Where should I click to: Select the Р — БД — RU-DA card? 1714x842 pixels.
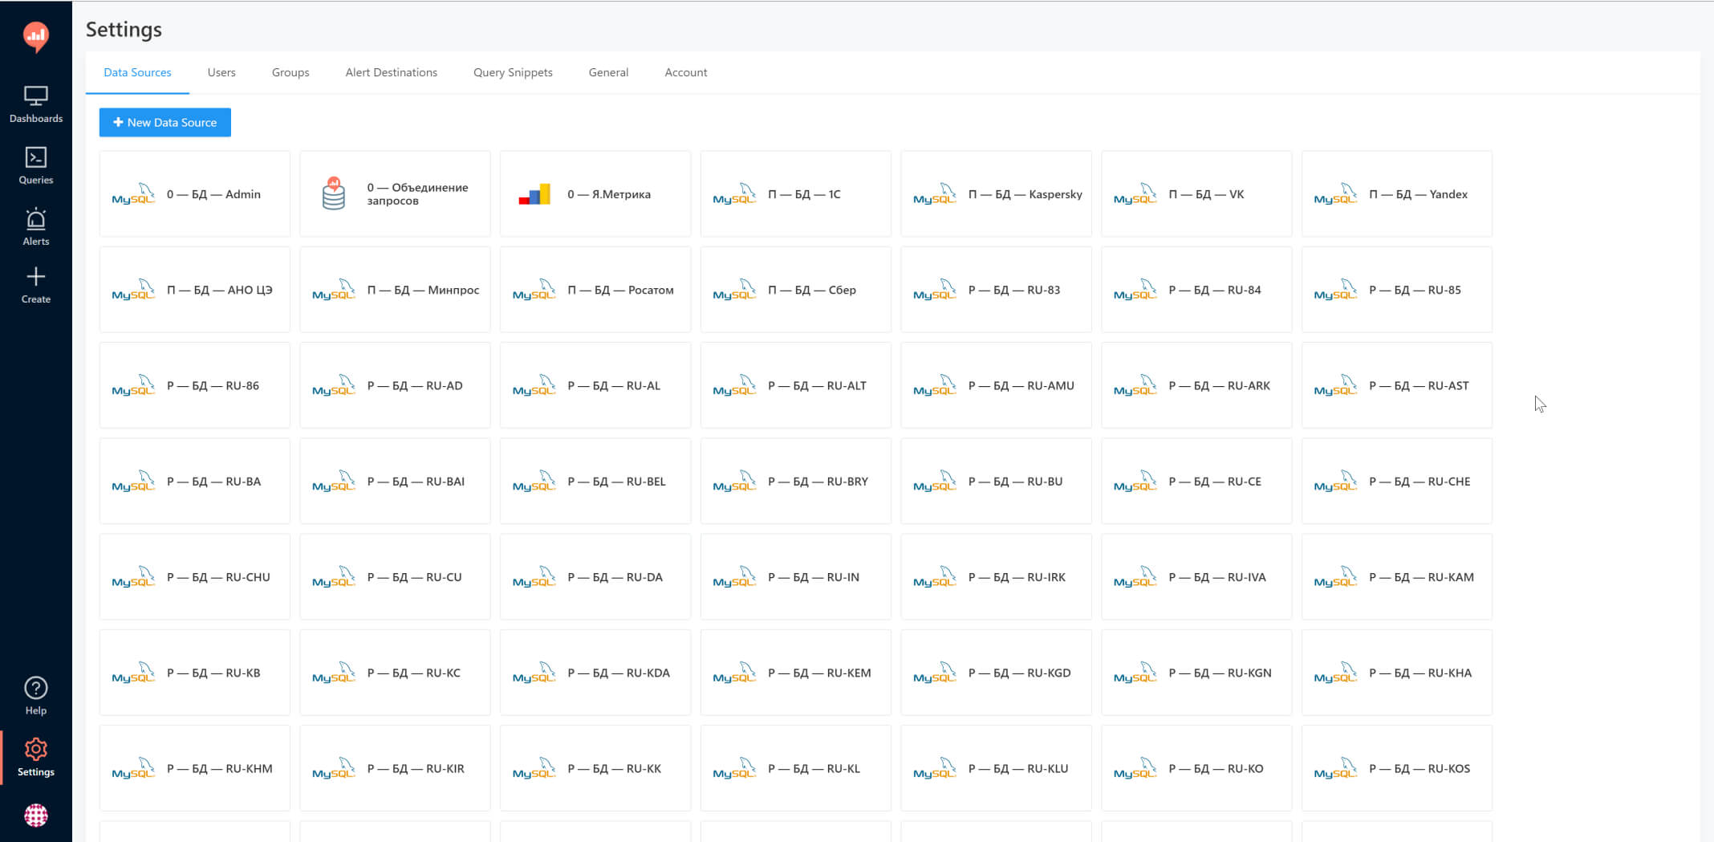pyautogui.click(x=595, y=577)
